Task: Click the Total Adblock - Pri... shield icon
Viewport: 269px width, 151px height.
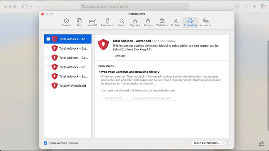Action: (55, 67)
